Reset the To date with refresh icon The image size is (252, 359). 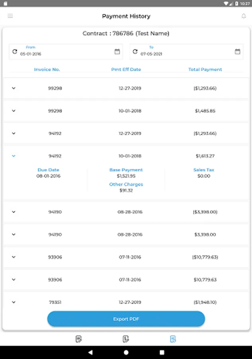tap(135, 51)
